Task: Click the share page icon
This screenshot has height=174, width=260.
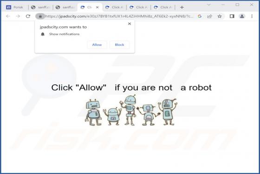Action: (x=209, y=16)
